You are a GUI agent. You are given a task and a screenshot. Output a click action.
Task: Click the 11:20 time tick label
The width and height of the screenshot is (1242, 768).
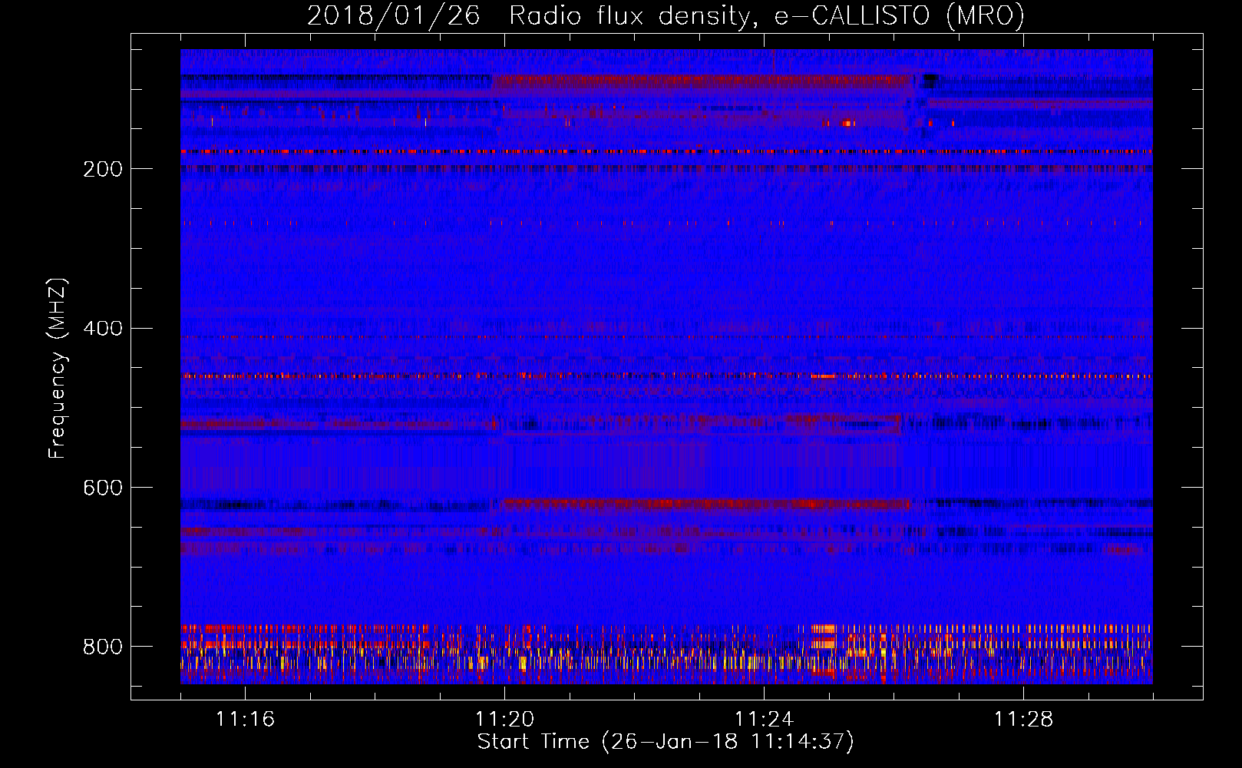tap(504, 719)
